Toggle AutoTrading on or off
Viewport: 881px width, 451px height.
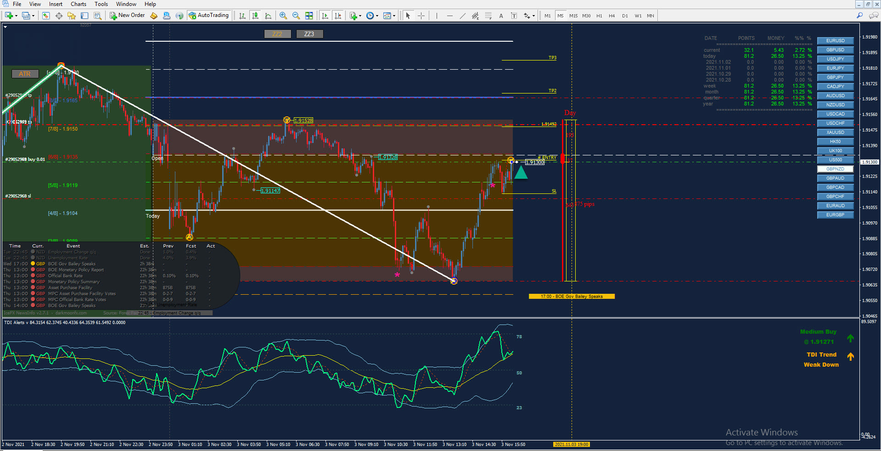[x=209, y=16]
